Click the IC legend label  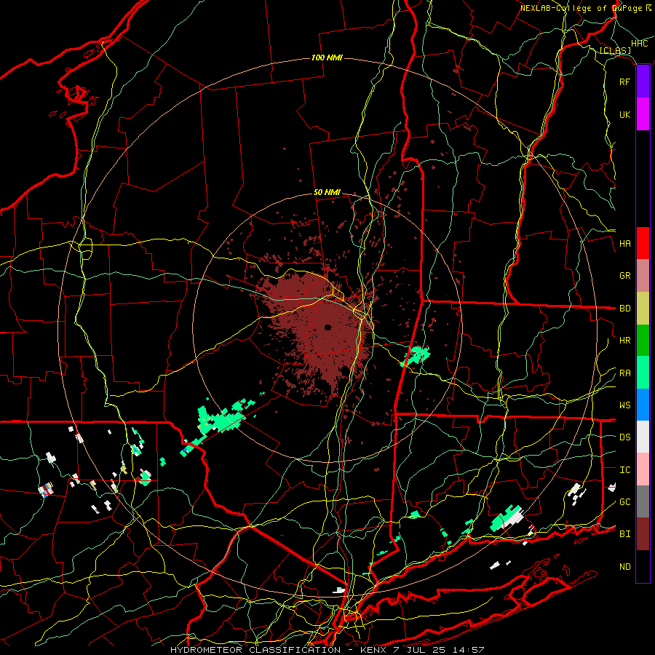tap(624, 470)
